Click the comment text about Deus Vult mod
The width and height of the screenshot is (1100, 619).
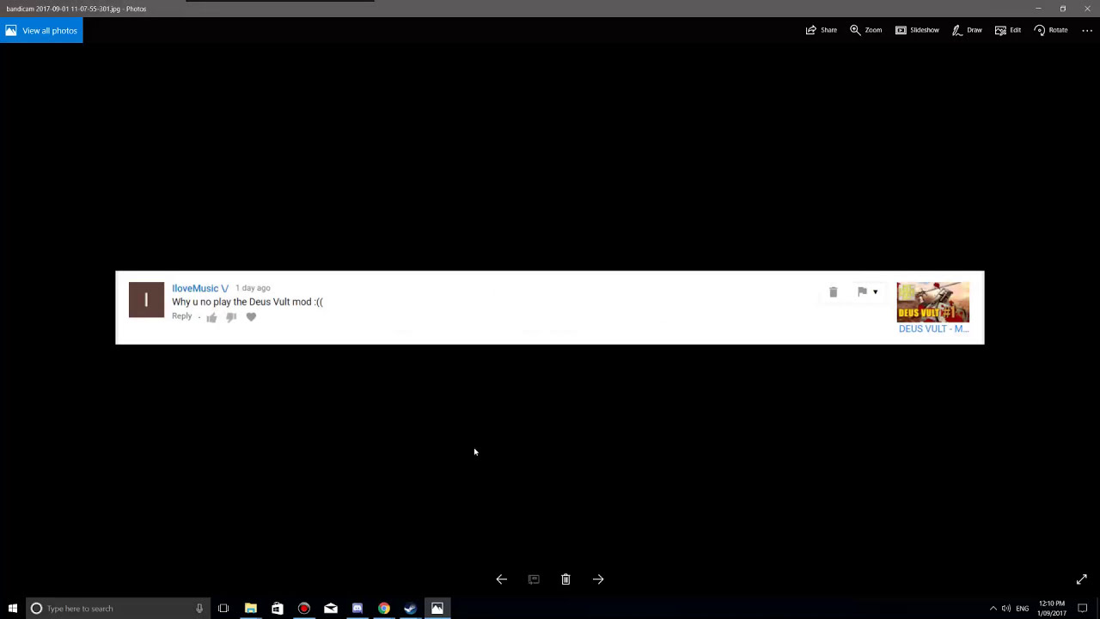click(247, 302)
